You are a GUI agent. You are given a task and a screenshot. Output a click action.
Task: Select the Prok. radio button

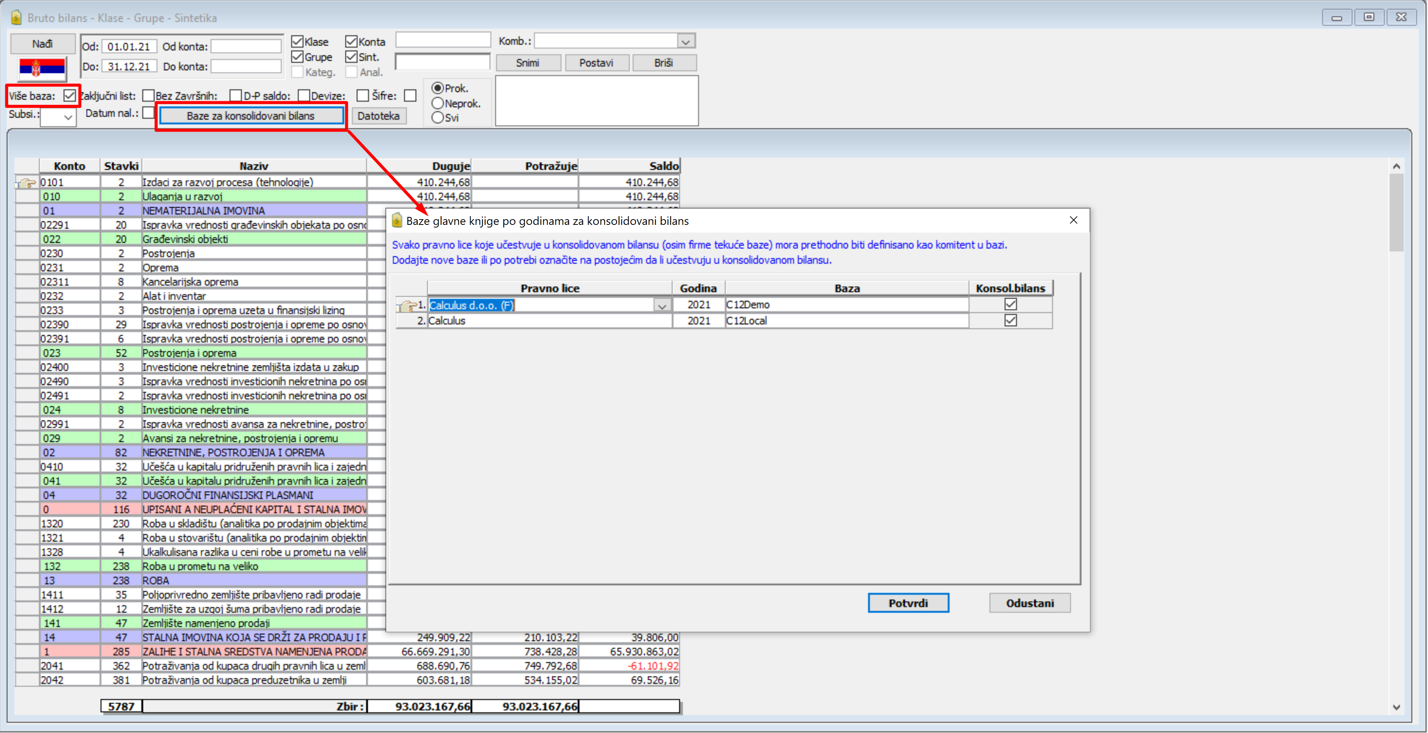pos(437,88)
